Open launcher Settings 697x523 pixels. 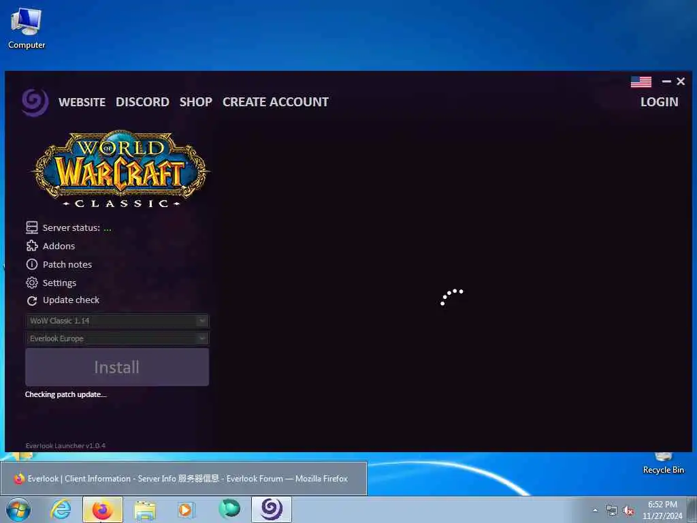59,283
